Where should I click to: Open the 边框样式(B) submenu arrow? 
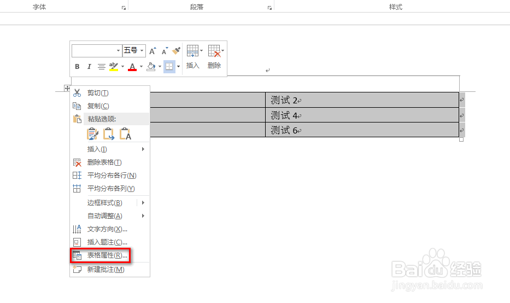tap(143, 203)
